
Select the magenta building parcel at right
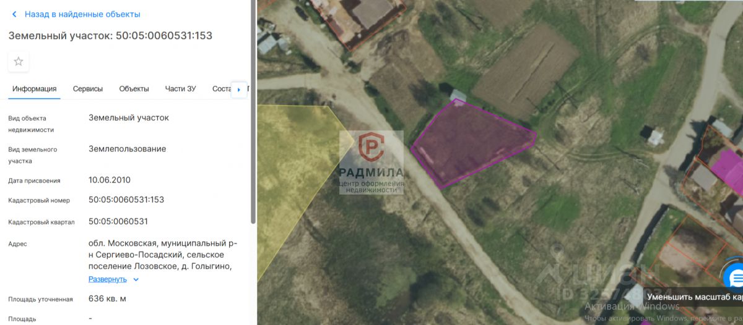(726, 167)
